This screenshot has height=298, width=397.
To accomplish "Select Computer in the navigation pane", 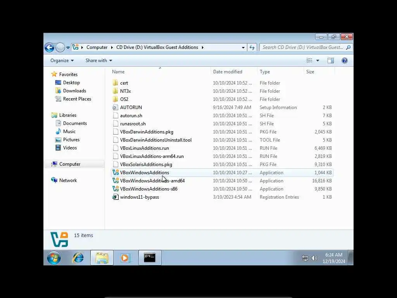I will click(70, 164).
